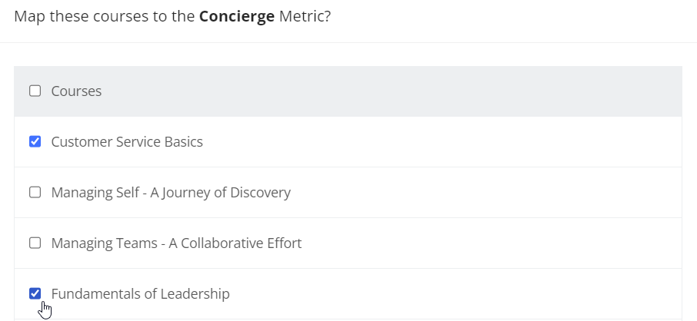Check the select-all Courses header checkbox
This screenshot has height=321, width=697.
[x=35, y=91]
